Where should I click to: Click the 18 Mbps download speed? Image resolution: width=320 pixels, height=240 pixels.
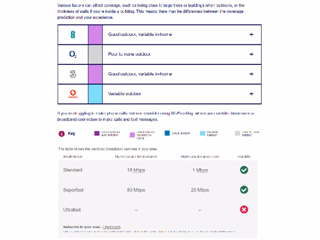(136, 170)
